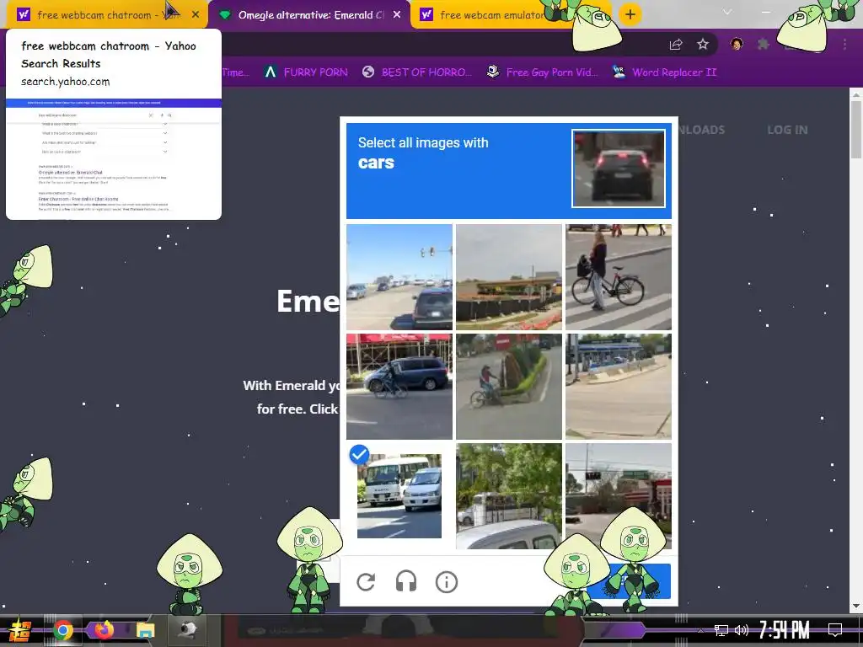Reload the captcha challenge

tap(366, 581)
